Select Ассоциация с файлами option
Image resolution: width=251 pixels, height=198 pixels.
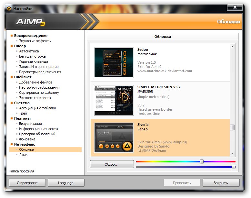coord(37,108)
